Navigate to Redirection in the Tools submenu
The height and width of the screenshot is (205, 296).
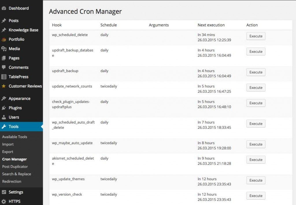[x=12, y=181]
